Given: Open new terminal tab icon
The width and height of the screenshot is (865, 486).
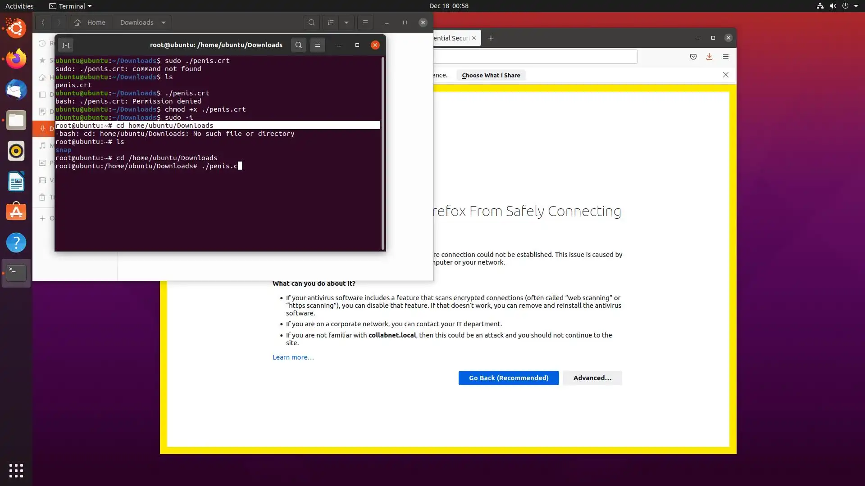Looking at the screenshot, I should [66, 45].
